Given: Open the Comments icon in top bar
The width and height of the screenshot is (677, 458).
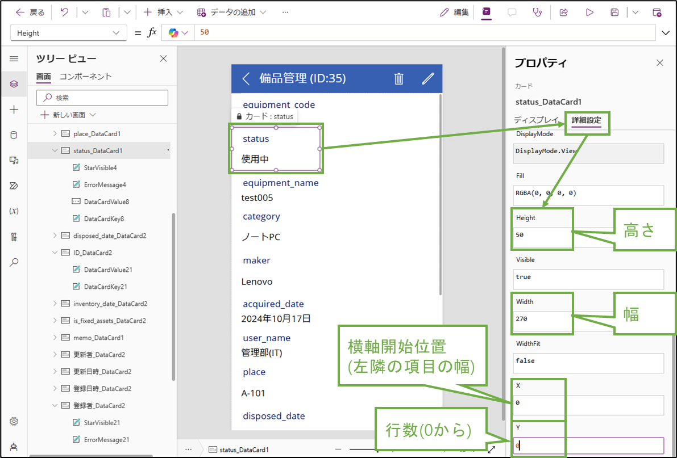Looking at the screenshot, I should 512,12.
